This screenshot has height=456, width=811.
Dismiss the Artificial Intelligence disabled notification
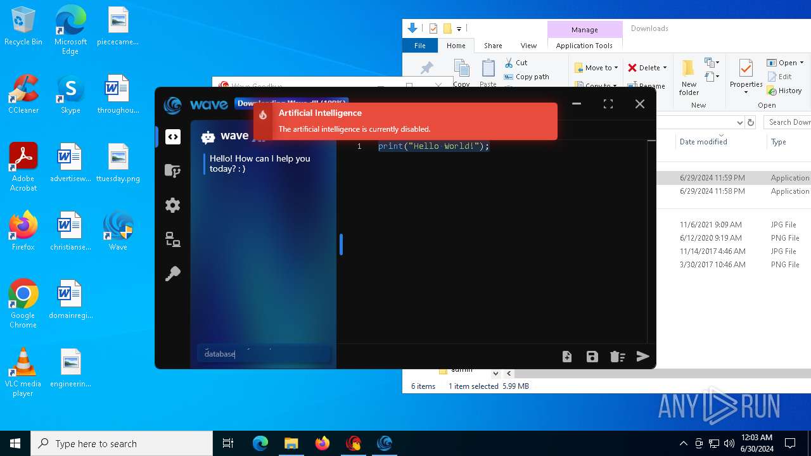click(405, 121)
